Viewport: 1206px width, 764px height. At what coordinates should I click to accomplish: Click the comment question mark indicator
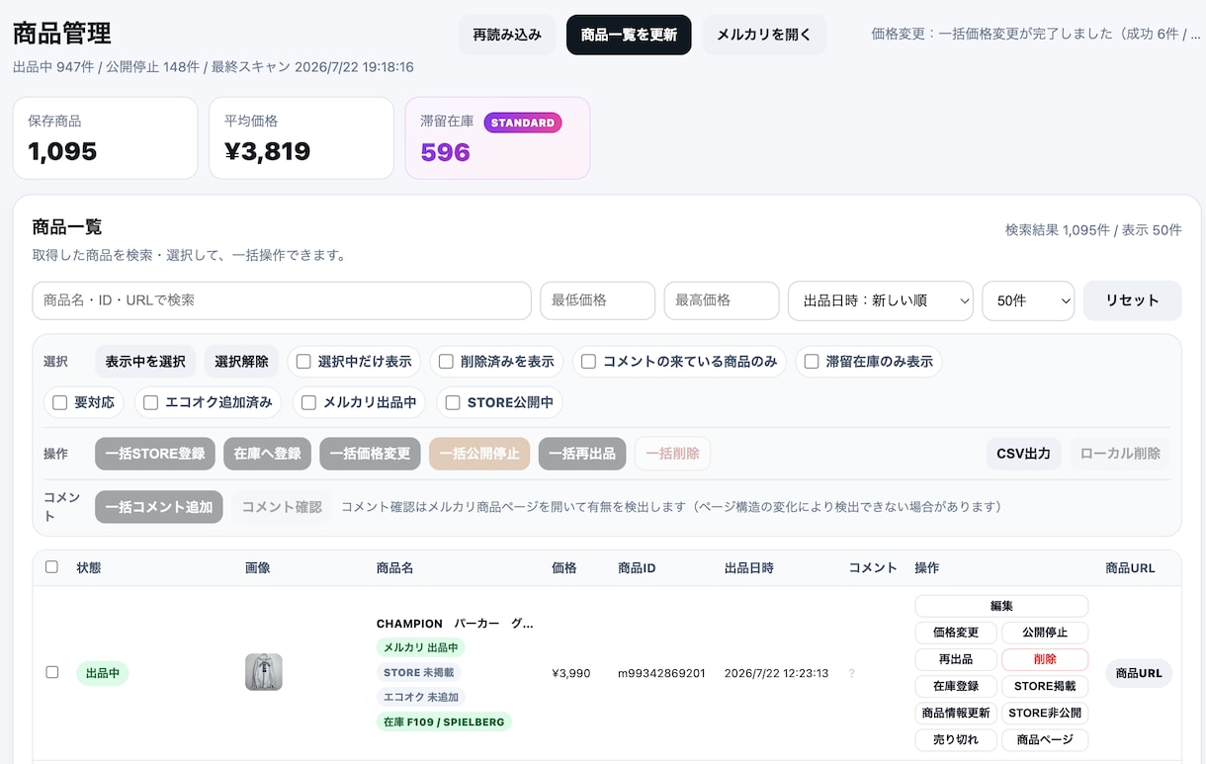[x=851, y=673]
